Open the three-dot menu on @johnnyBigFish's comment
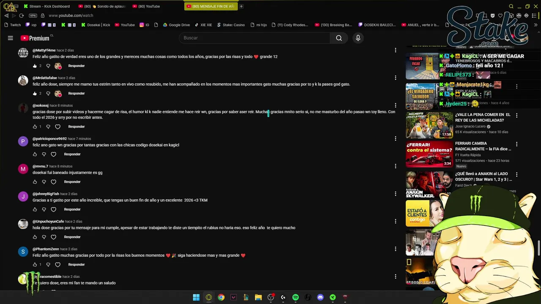Screen dimensions: 541x304 click(x=396, y=194)
